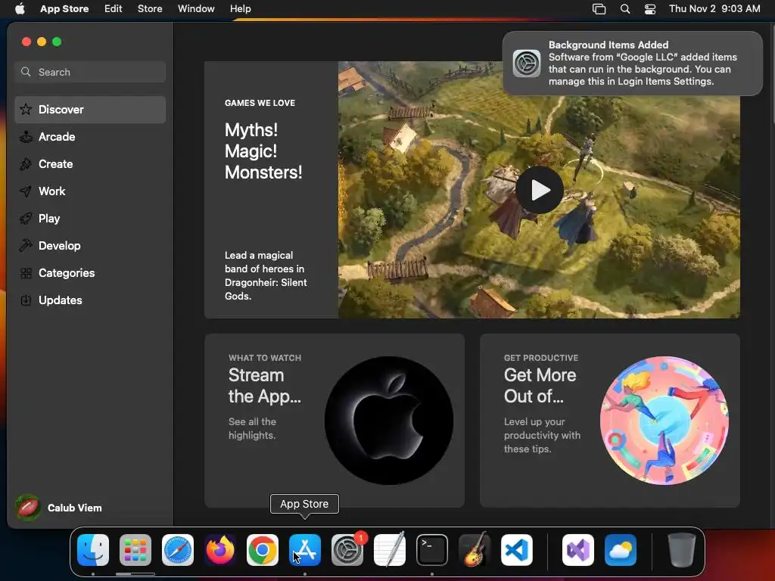Click the GET PRODUCTIVE label
The image size is (775, 581).
click(x=541, y=358)
